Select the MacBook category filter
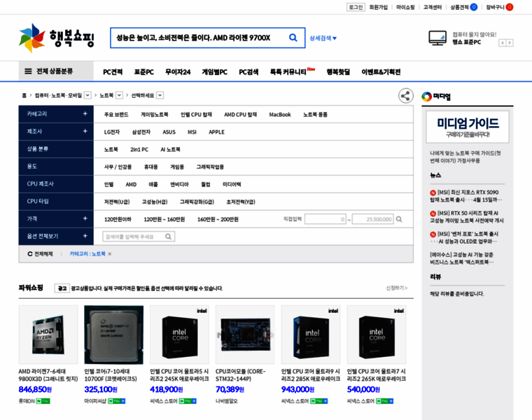Viewport: 532px width, 420px height. 280,115
